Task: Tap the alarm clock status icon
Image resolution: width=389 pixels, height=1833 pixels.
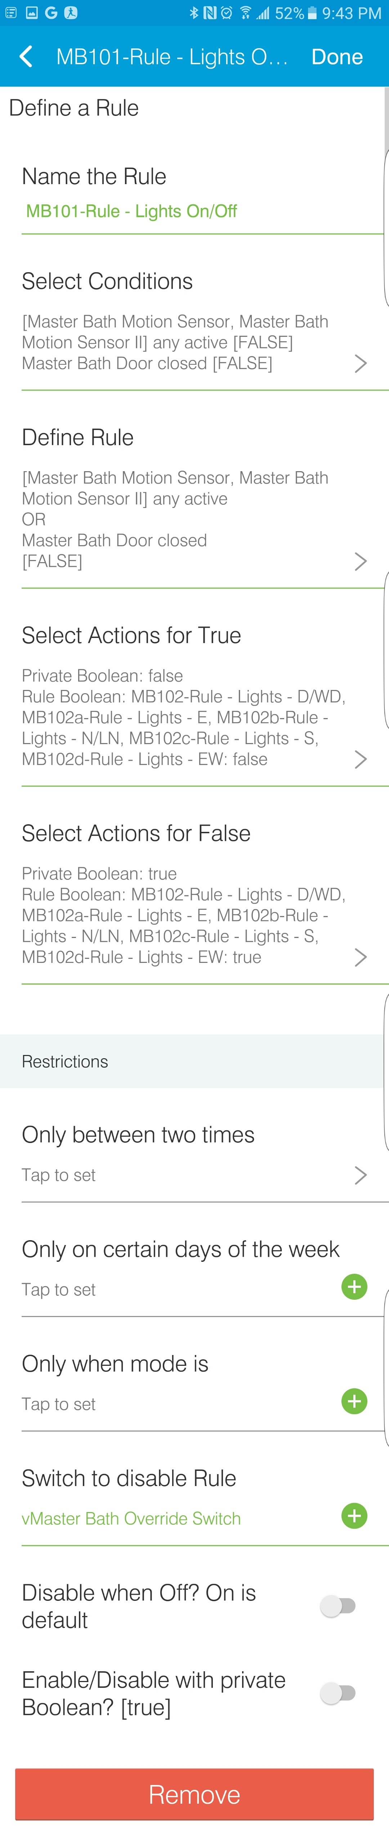Action: (x=227, y=13)
